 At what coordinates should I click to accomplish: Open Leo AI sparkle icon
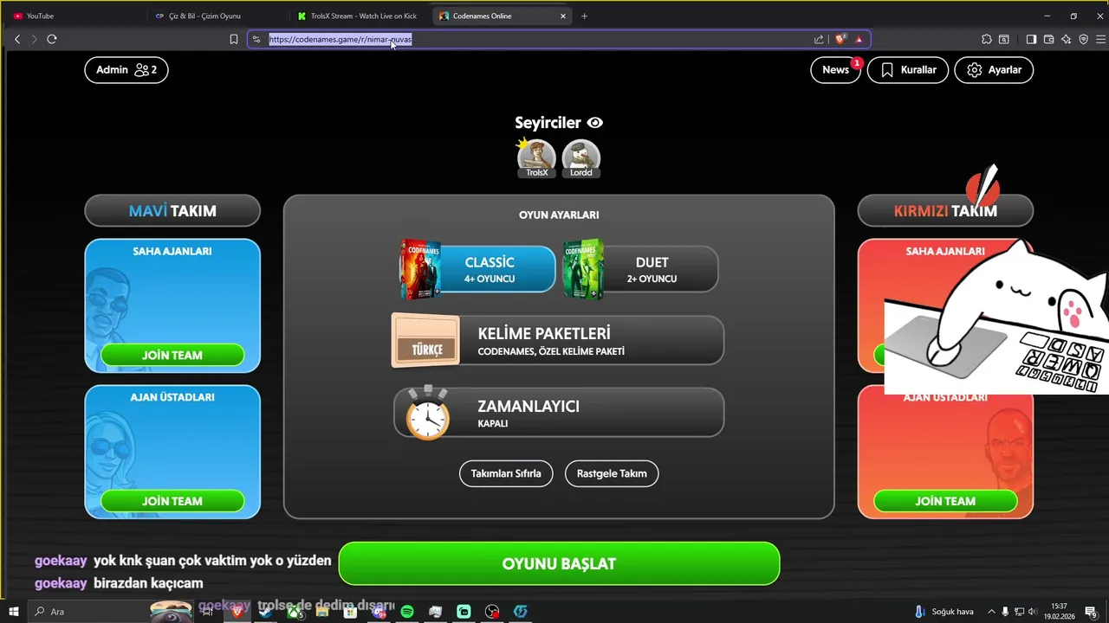click(1066, 39)
